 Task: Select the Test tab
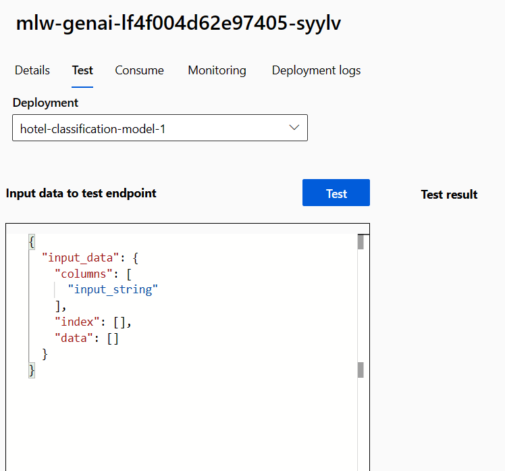pyautogui.click(x=82, y=70)
